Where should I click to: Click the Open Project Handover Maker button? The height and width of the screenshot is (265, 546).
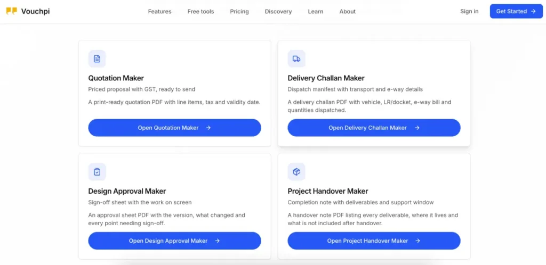(x=374, y=241)
